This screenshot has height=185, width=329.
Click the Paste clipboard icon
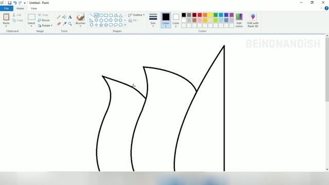[x=6, y=17]
